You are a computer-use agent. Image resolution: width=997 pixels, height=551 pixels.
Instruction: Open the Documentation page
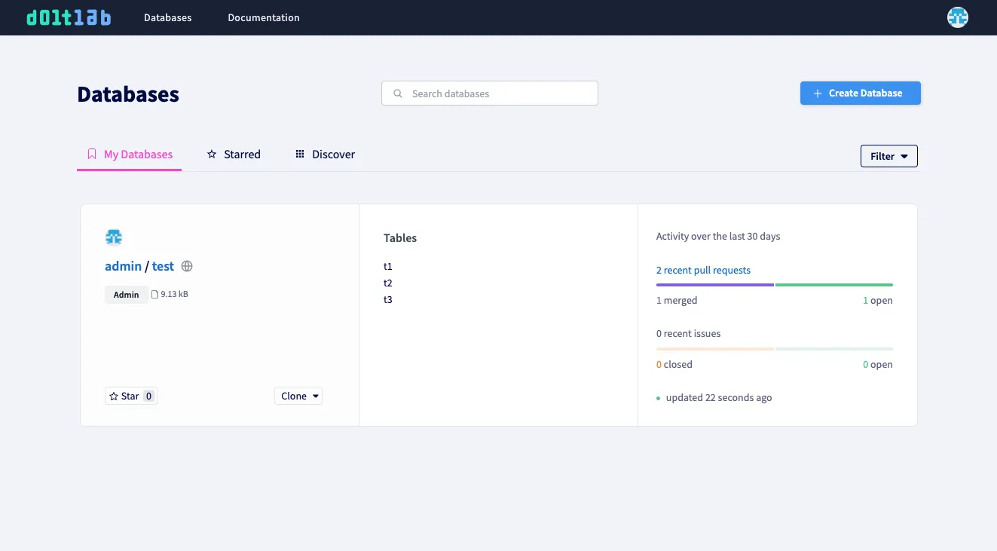[x=263, y=17]
